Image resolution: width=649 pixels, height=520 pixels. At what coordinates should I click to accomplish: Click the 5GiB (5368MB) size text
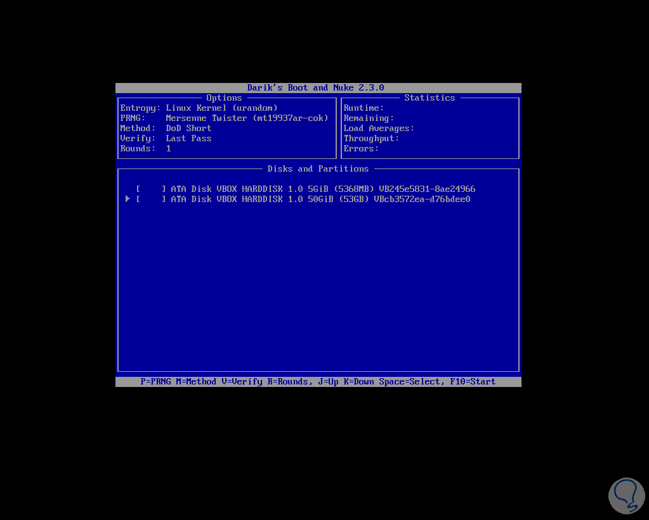(341, 189)
